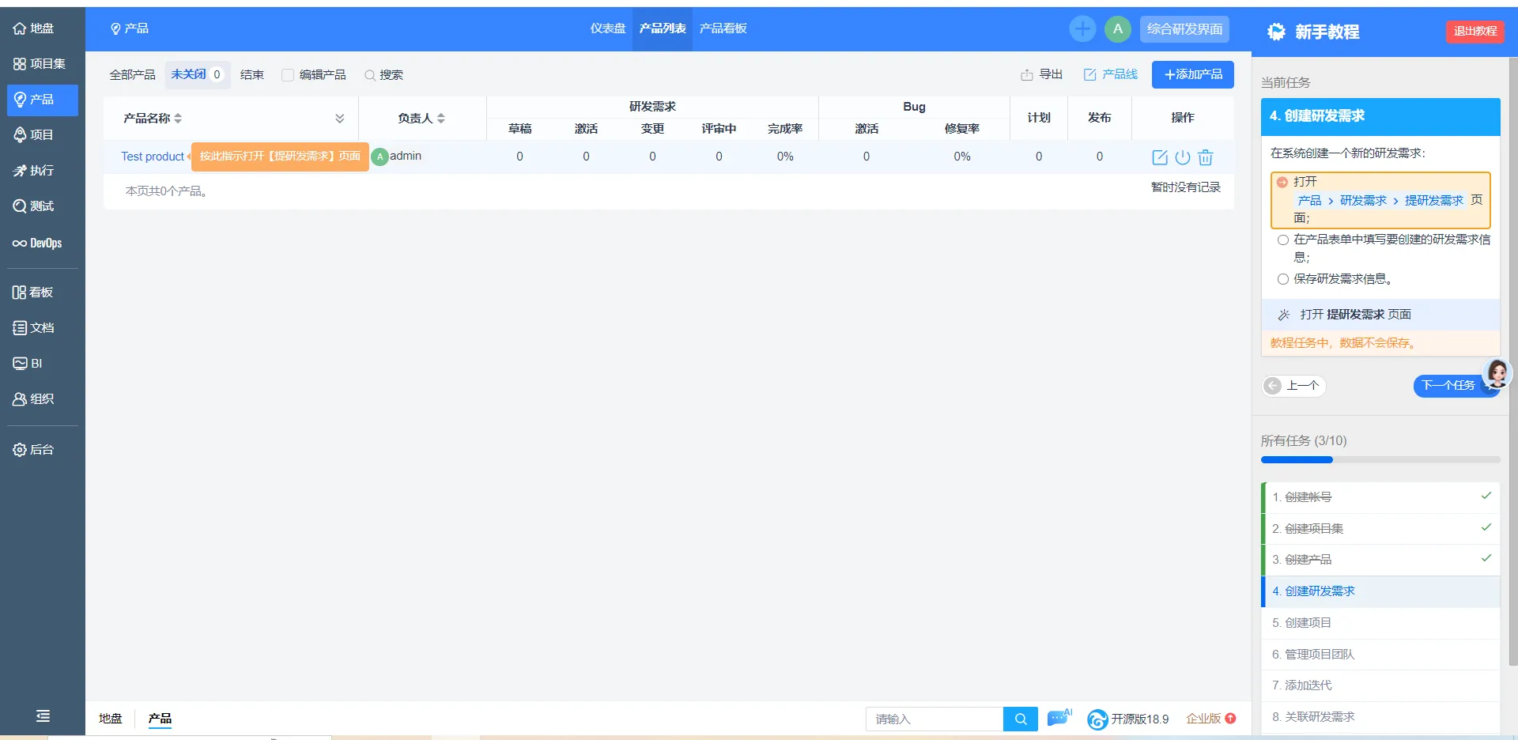Filter by 未关闭 products
Screen dimensions: 1518x740
(198, 75)
